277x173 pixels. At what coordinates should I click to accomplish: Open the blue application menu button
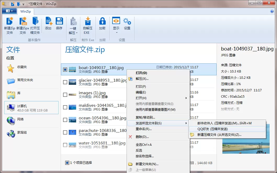[9, 11]
